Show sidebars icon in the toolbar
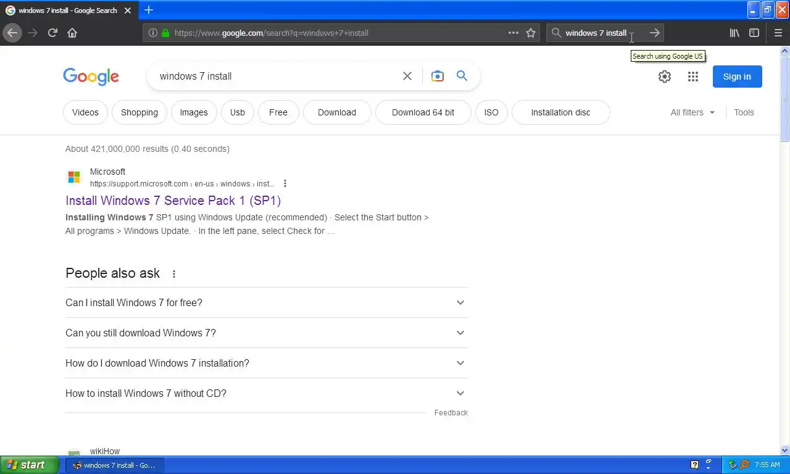Viewport: 790px width, 474px height. (x=754, y=33)
